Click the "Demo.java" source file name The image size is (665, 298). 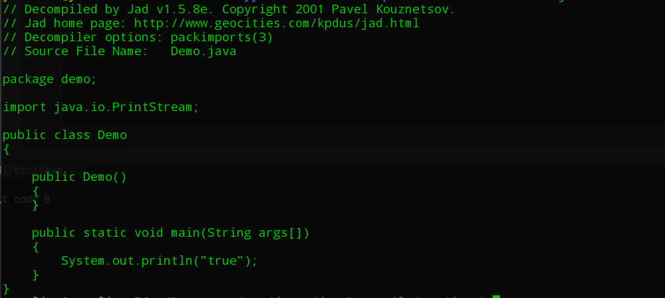(x=203, y=51)
